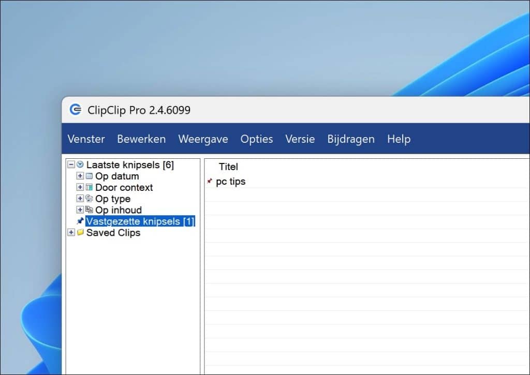Expand the Saved Clips folder node

pyautogui.click(x=71, y=232)
